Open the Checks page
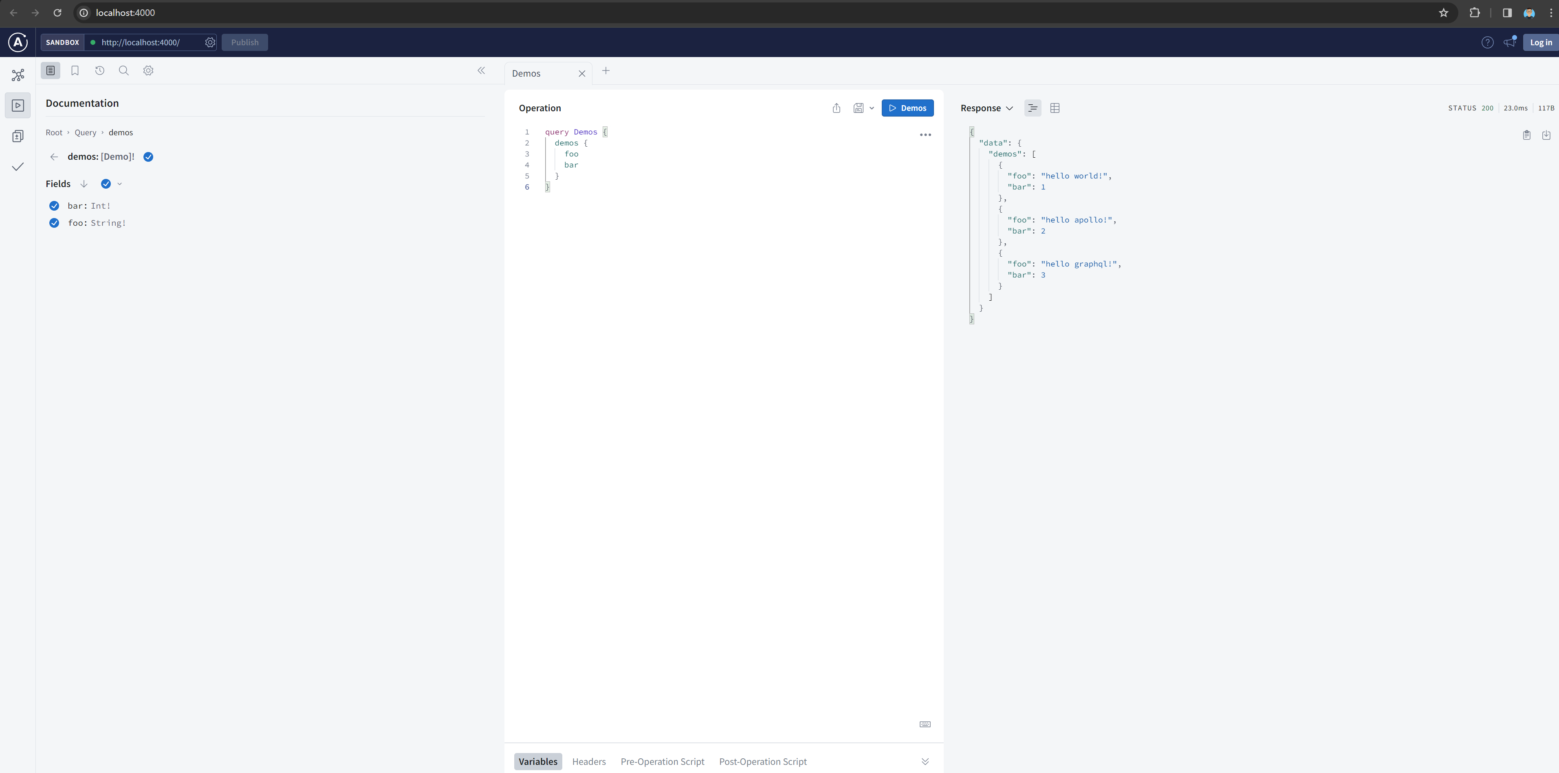 pyautogui.click(x=18, y=167)
